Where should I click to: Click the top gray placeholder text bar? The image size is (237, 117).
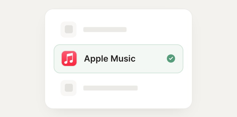105,30
